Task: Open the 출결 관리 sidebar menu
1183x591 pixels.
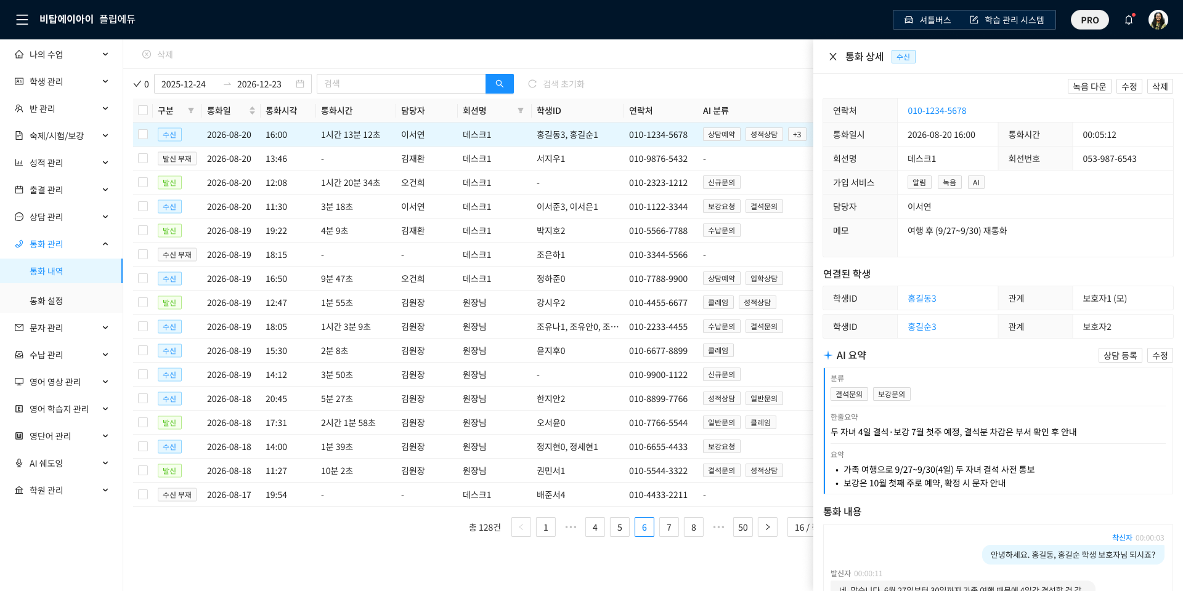Action: click(61, 190)
